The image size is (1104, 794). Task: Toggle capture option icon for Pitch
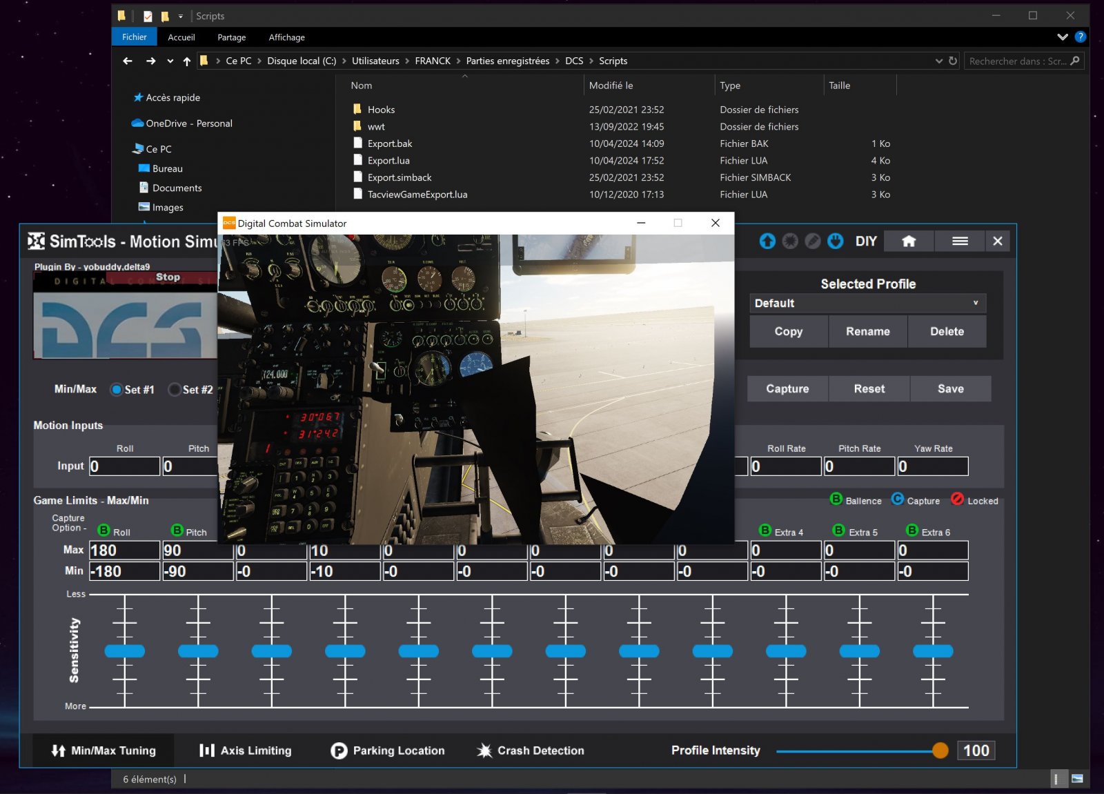(x=177, y=530)
